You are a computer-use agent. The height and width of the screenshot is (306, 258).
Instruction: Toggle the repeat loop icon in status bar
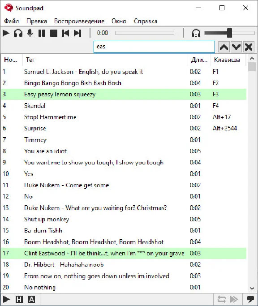tap(222, 299)
